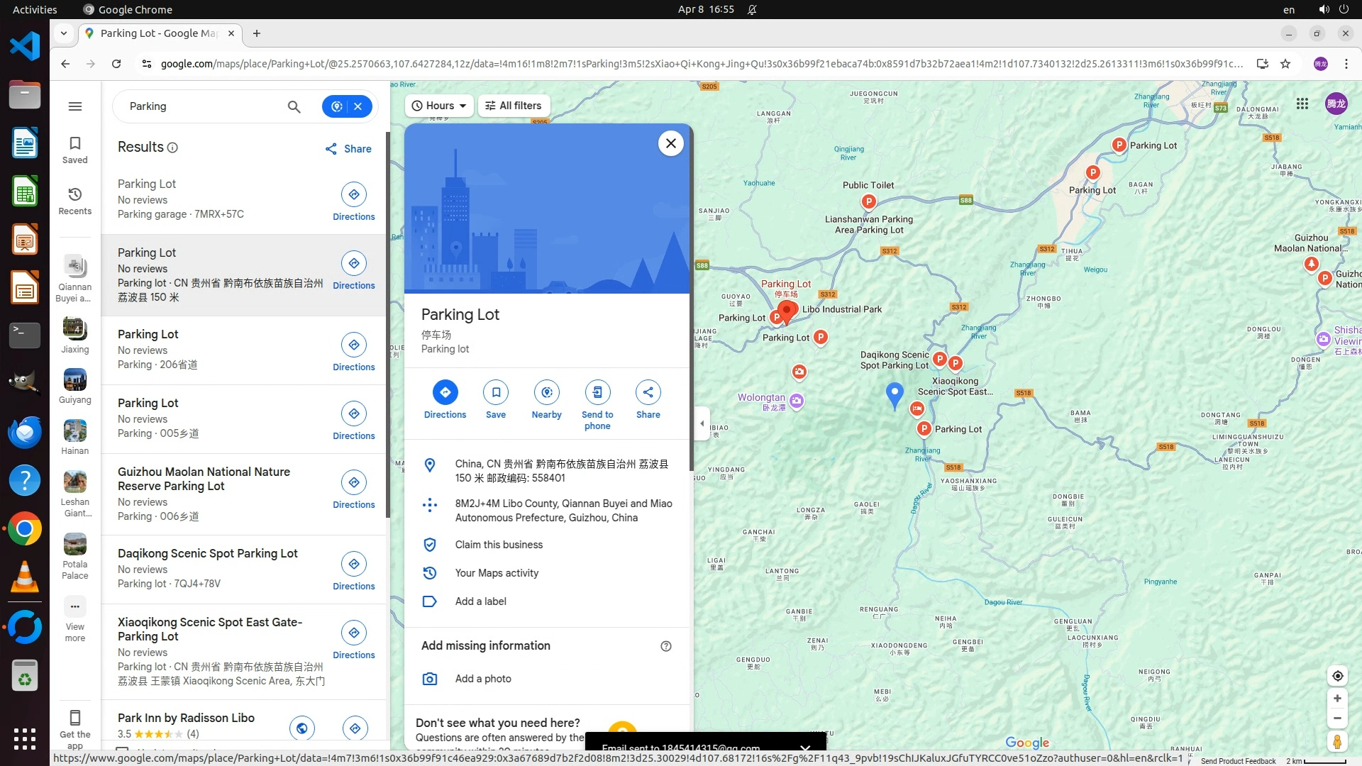The width and height of the screenshot is (1362, 766).
Task: Click the Nearby search icon
Action: (546, 392)
